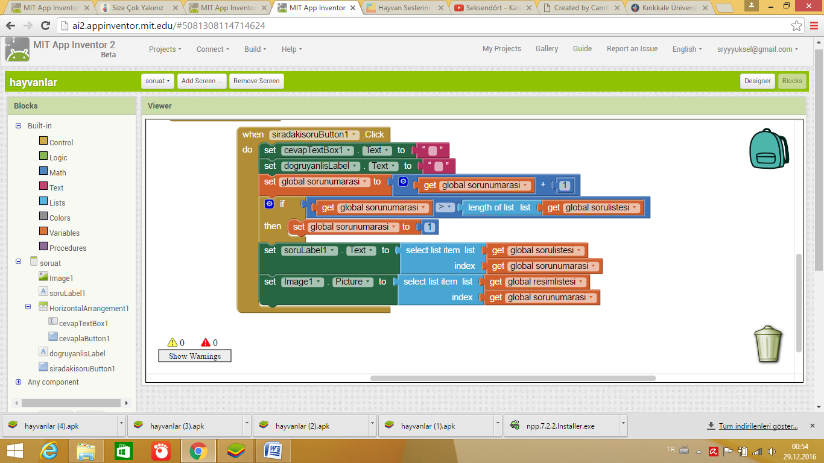Open Word from the taskbar
The width and height of the screenshot is (824, 463).
tap(273, 450)
